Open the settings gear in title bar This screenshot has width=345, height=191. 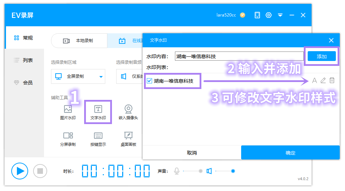(x=269, y=15)
